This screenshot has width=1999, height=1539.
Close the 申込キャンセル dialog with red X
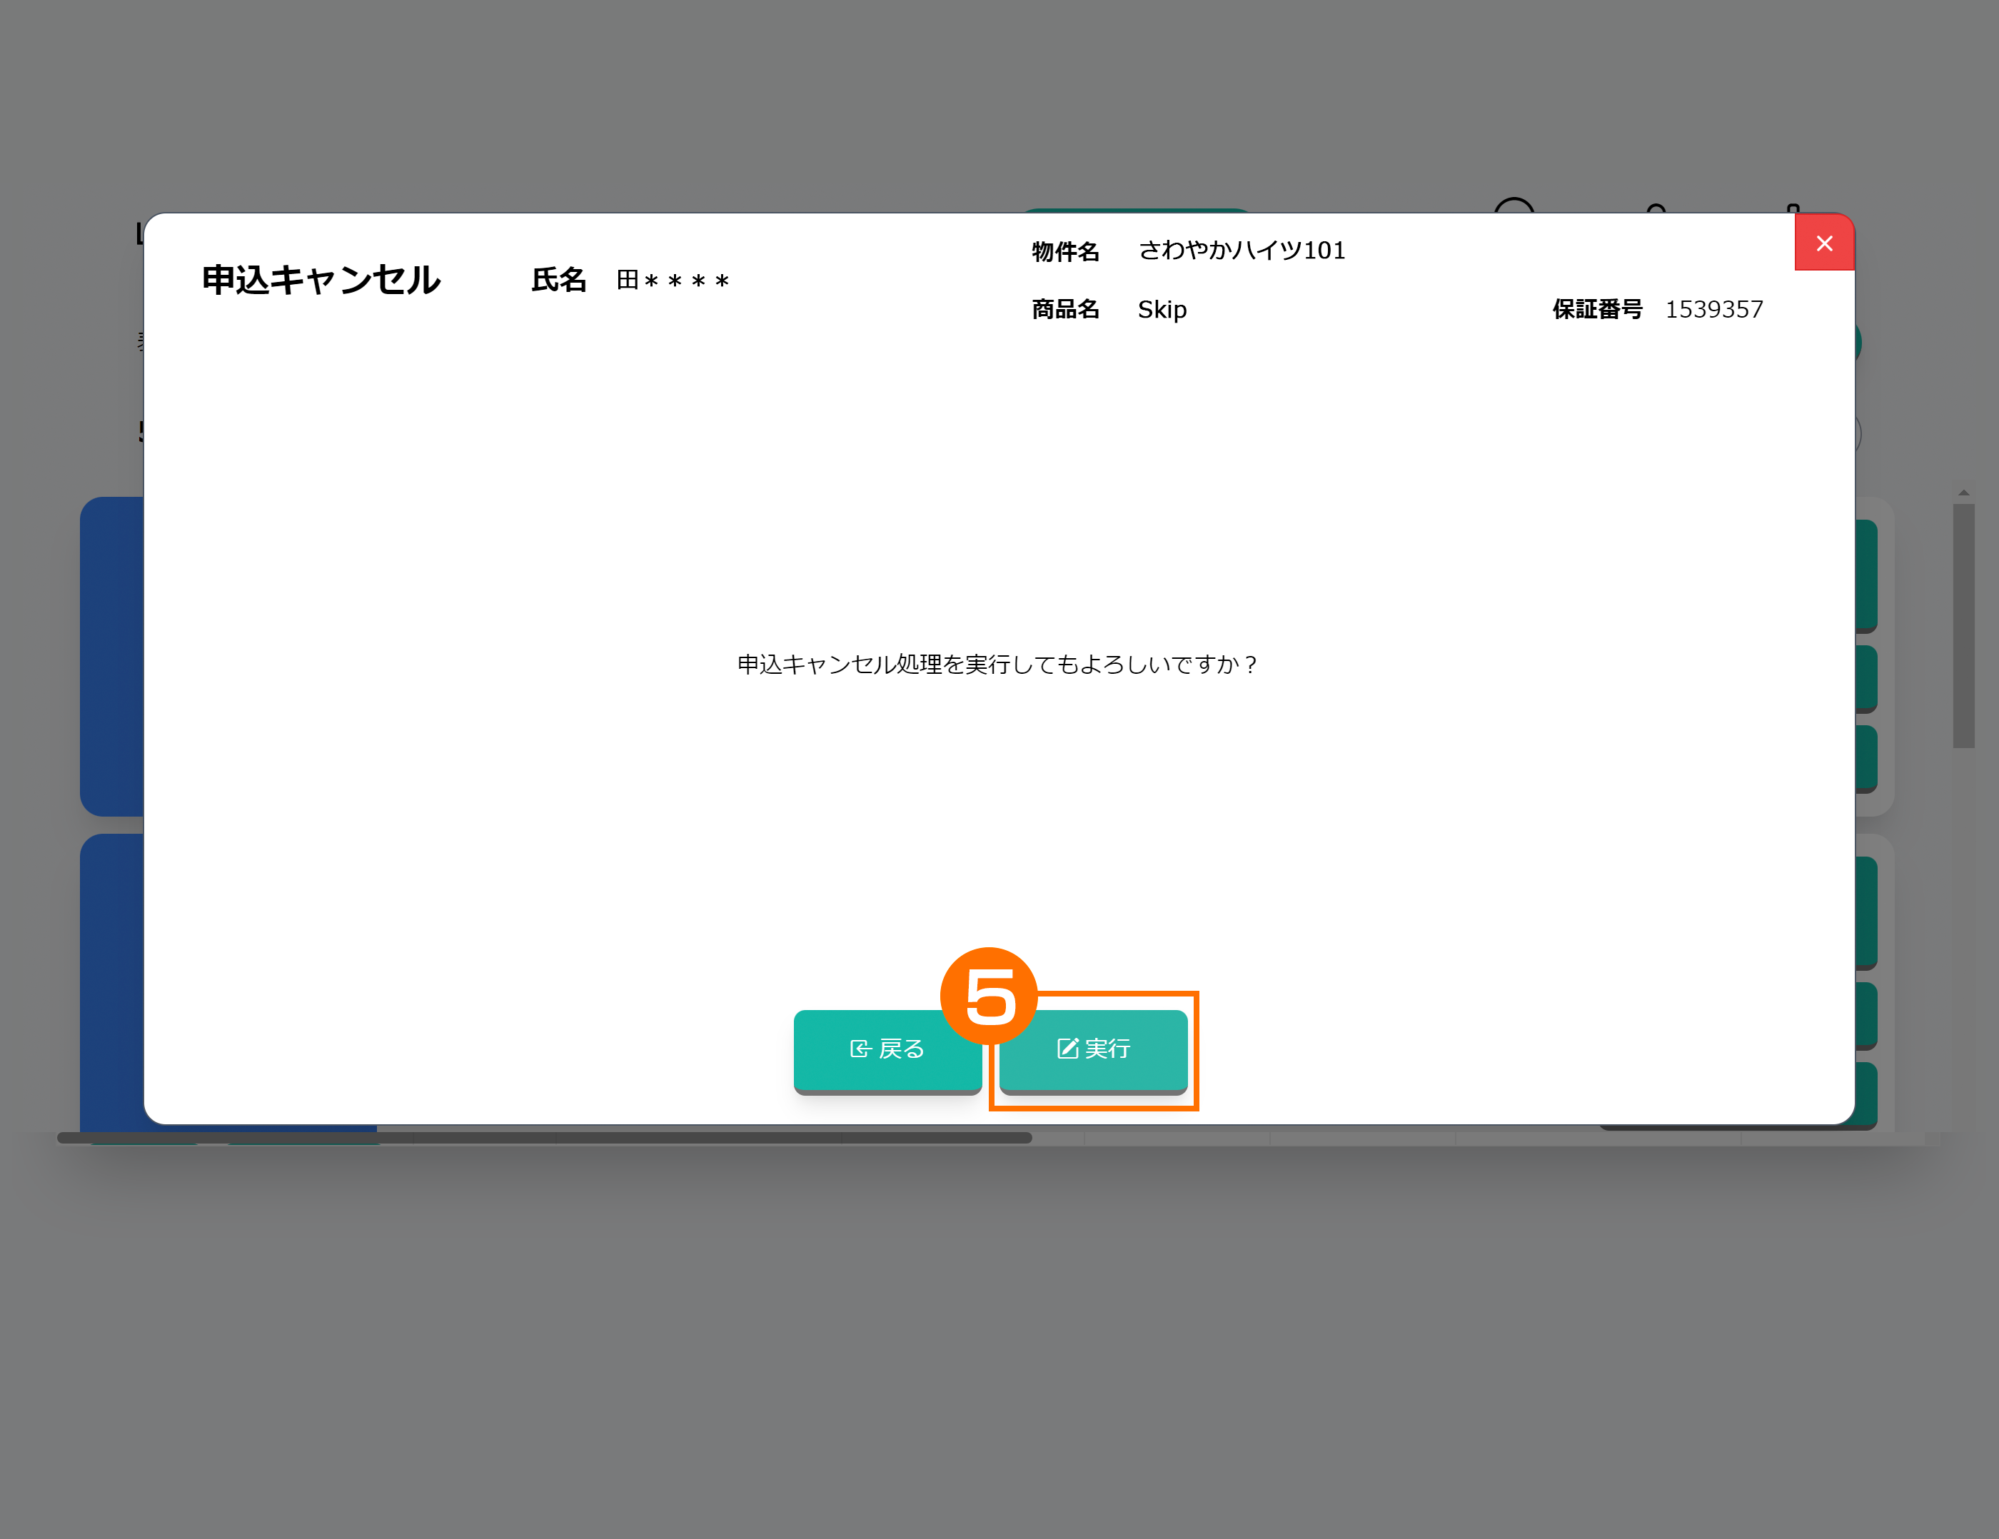[1823, 243]
